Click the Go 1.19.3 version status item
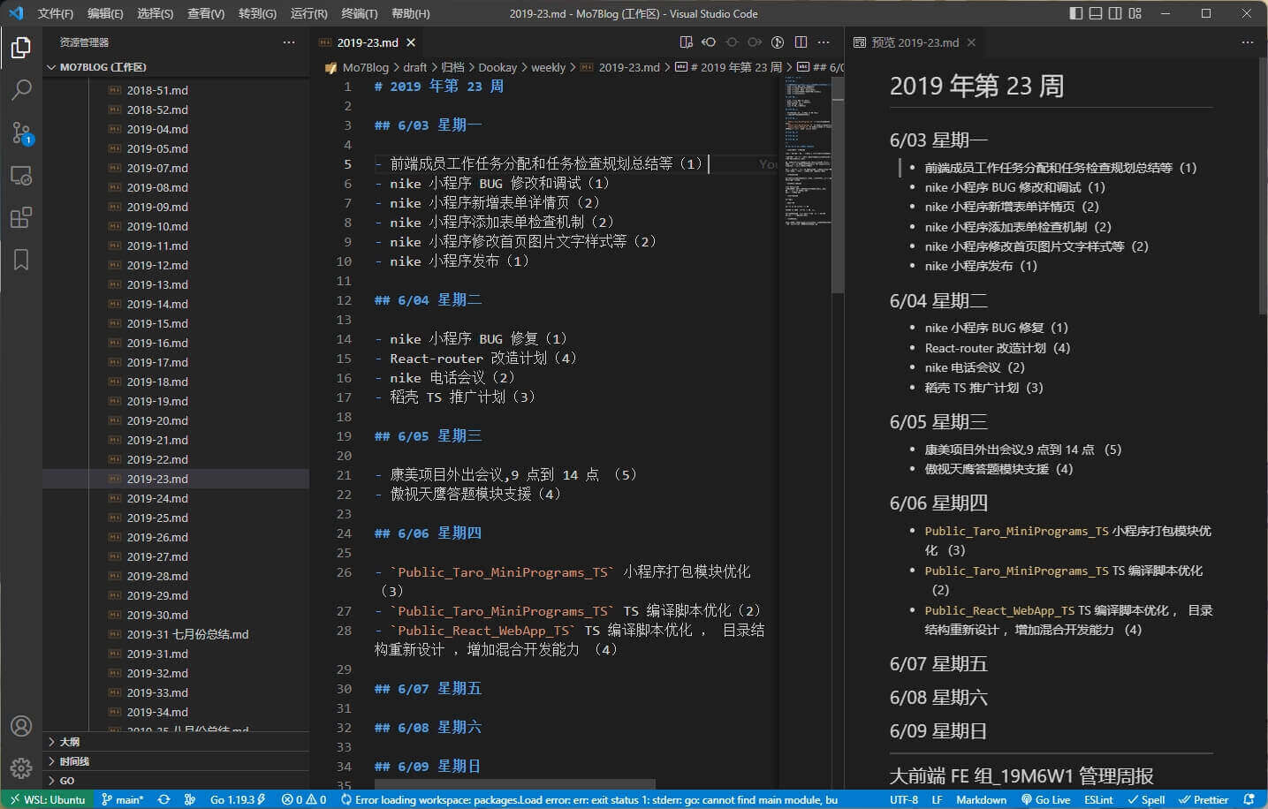 [238, 799]
